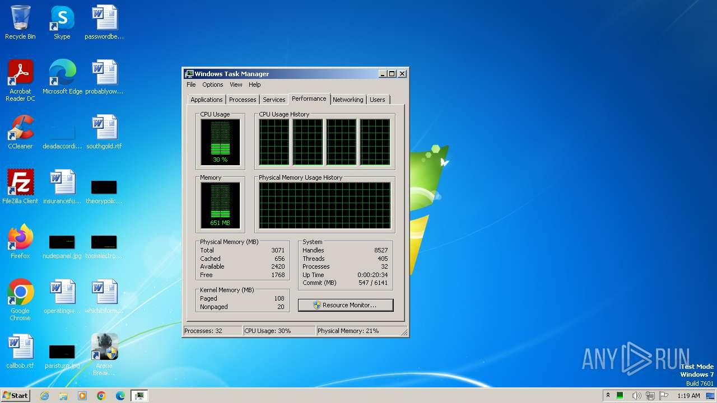The height and width of the screenshot is (403, 717).
Task: Open the Options menu
Action: (213, 85)
